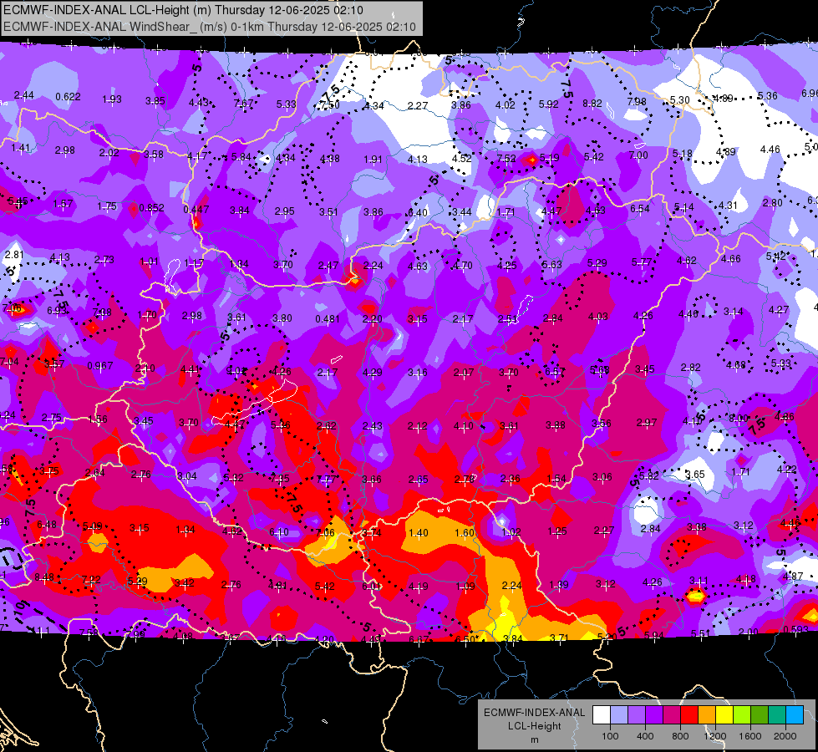Click the wind shear value 1.93

click(112, 99)
